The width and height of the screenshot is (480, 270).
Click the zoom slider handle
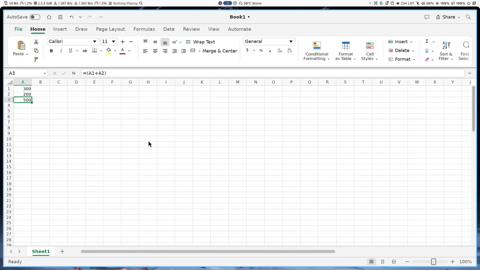pos(433,262)
